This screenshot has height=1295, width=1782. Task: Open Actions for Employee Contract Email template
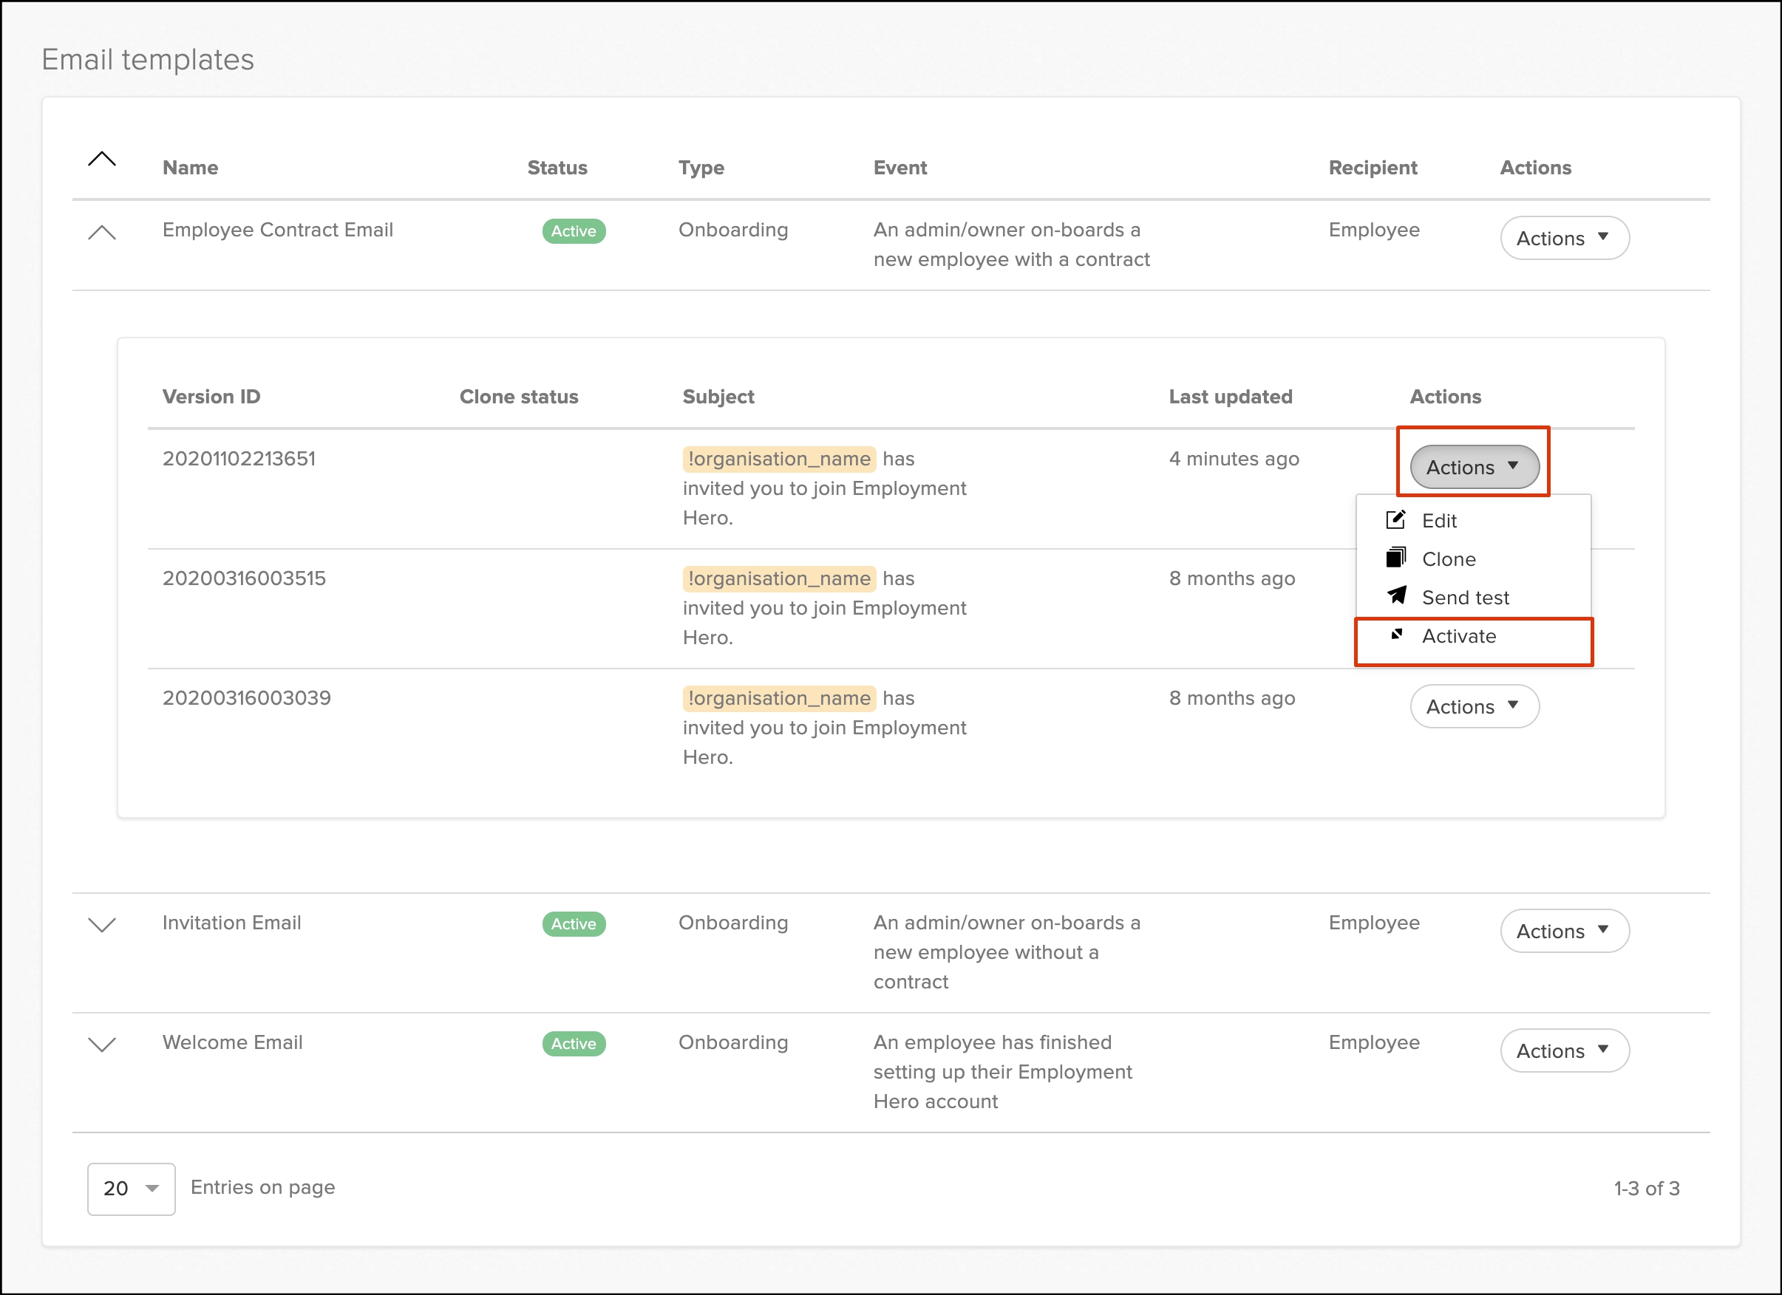1563,238
